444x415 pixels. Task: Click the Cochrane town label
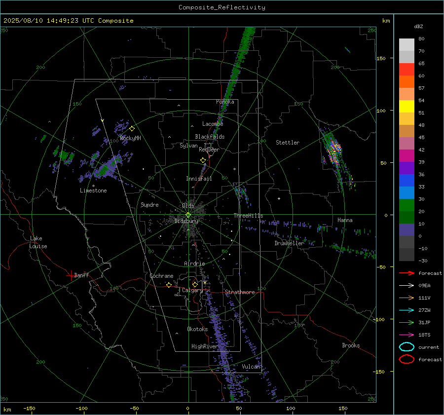point(161,276)
